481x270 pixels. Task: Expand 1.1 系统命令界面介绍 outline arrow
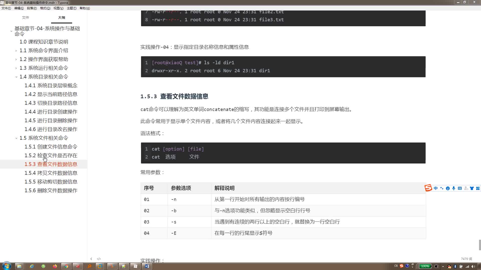16,51
